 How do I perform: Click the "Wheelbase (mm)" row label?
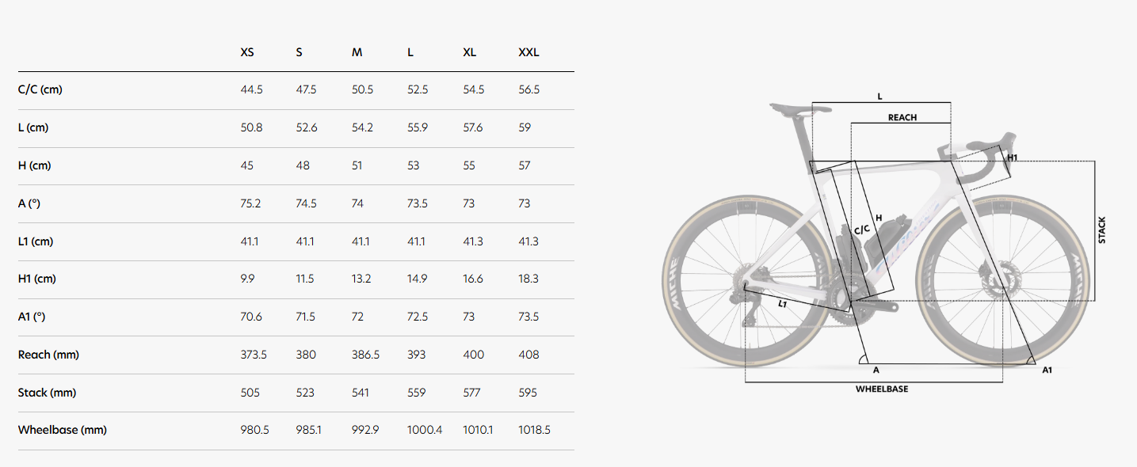[62, 430]
